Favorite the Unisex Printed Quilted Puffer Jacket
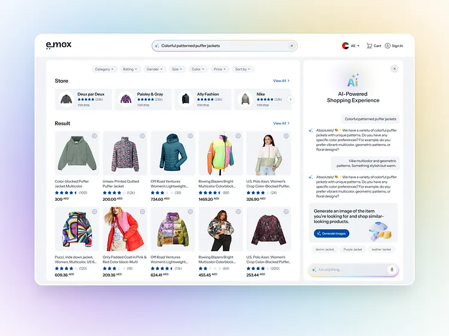The image size is (449, 336). coord(142,136)
